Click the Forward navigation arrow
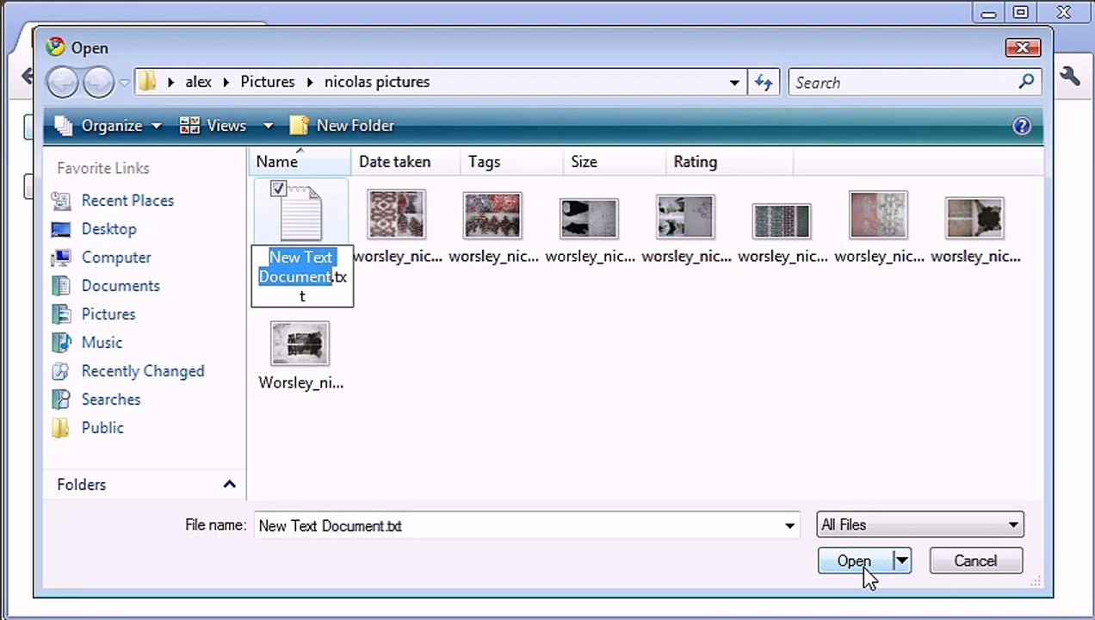1095x620 pixels. (98, 83)
